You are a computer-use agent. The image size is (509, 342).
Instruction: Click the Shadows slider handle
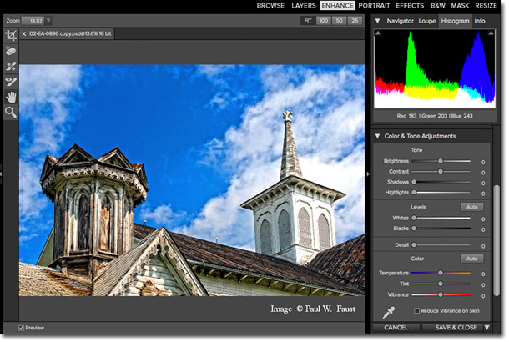click(x=414, y=182)
